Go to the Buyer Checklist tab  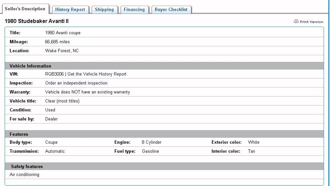click(171, 10)
